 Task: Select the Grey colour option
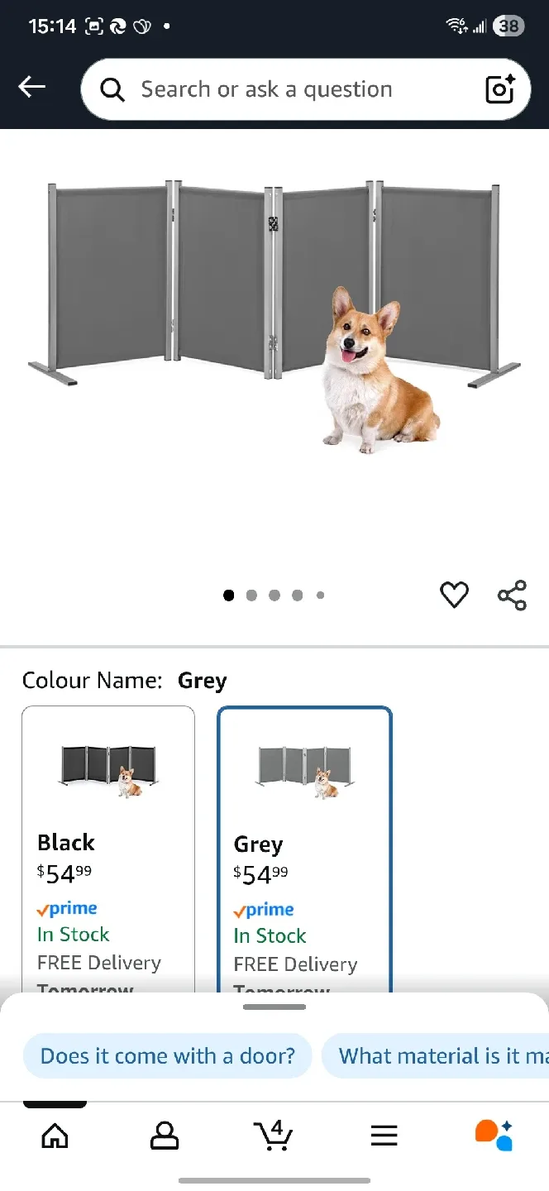[304, 849]
